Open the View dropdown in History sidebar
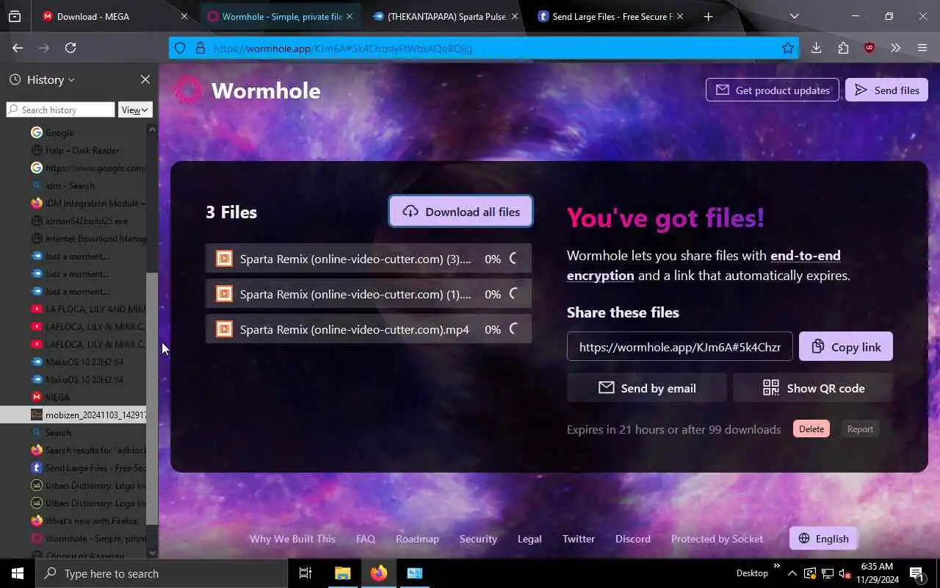 pos(135,110)
